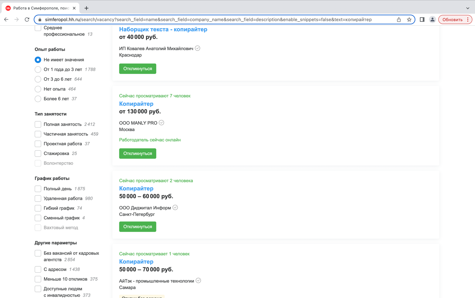This screenshot has width=475, height=298.
Task: Enable 'Удаленная работа' schedule filter
Action: coord(38,199)
